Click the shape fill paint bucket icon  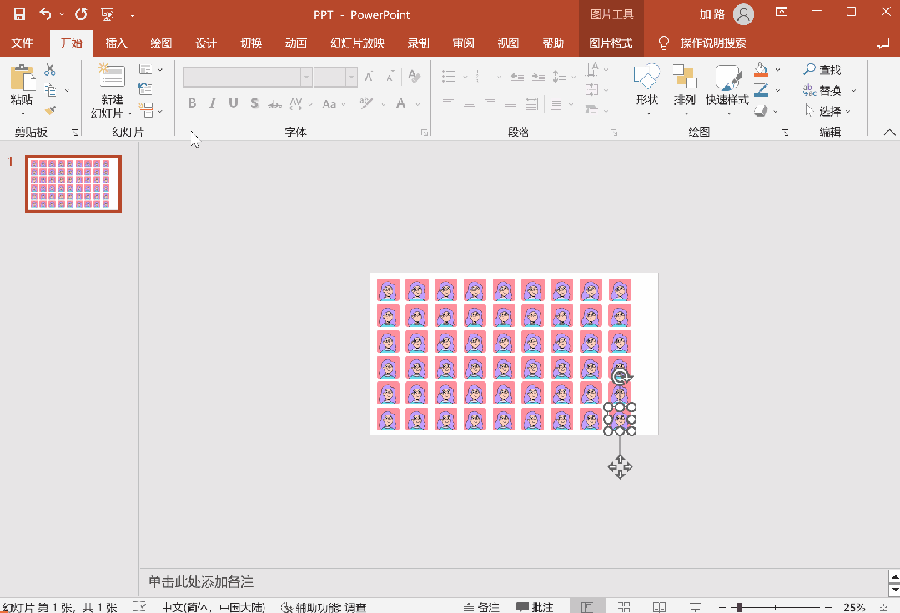[761, 69]
